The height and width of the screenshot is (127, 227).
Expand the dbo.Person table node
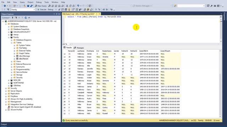(15, 59)
